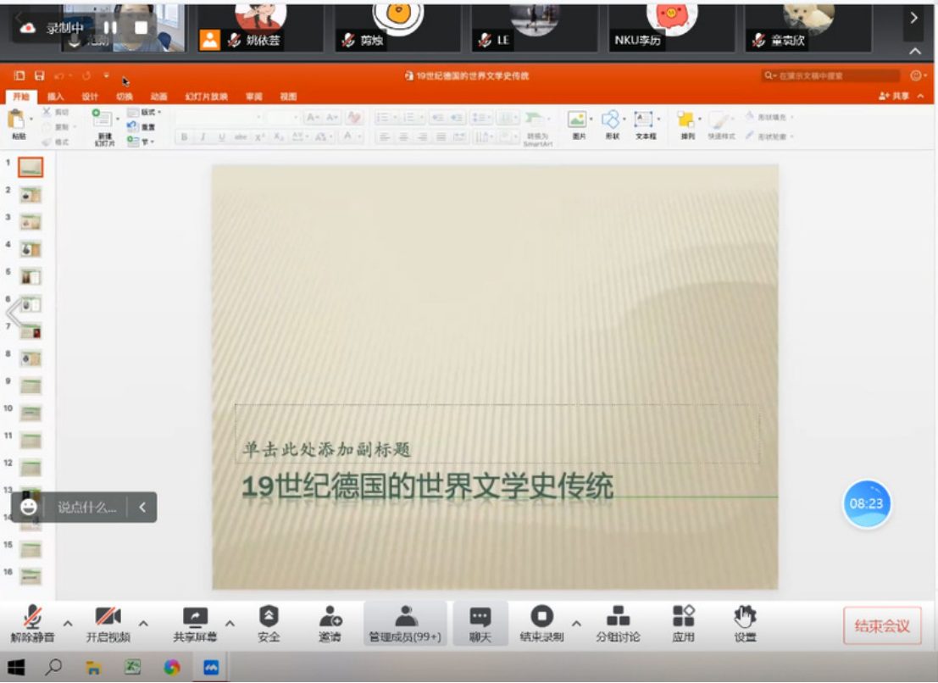This screenshot has width=938, height=683.
Task: Stop recording via 结束录制 button
Action: [541, 624]
